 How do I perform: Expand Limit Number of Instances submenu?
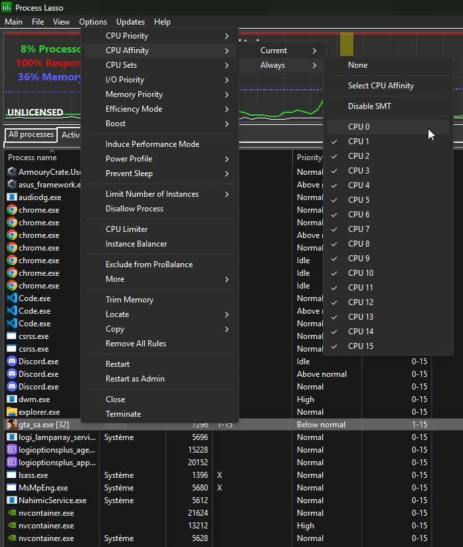(159, 194)
